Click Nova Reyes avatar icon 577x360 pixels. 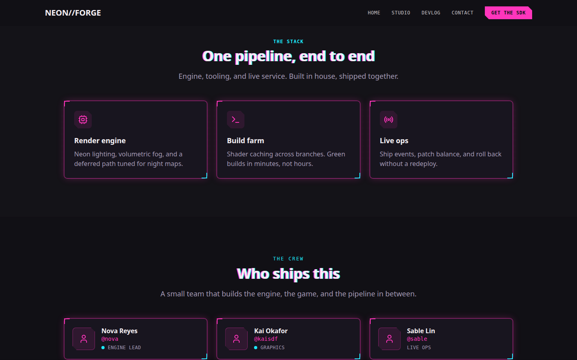(x=84, y=339)
